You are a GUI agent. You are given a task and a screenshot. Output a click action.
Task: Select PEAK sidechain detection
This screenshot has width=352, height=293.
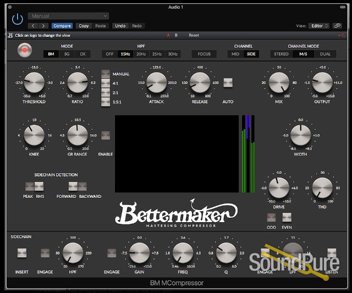[x=29, y=186]
